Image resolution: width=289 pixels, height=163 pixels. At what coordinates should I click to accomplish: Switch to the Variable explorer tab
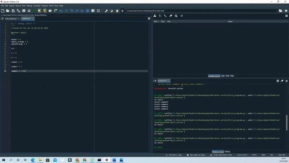(x=214, y=76)
